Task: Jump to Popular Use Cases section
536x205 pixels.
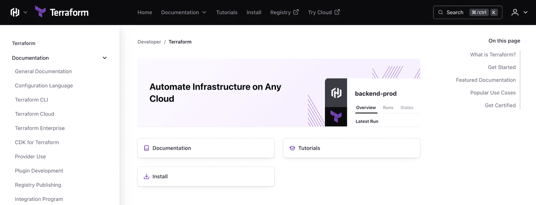Action: (493, 93)
